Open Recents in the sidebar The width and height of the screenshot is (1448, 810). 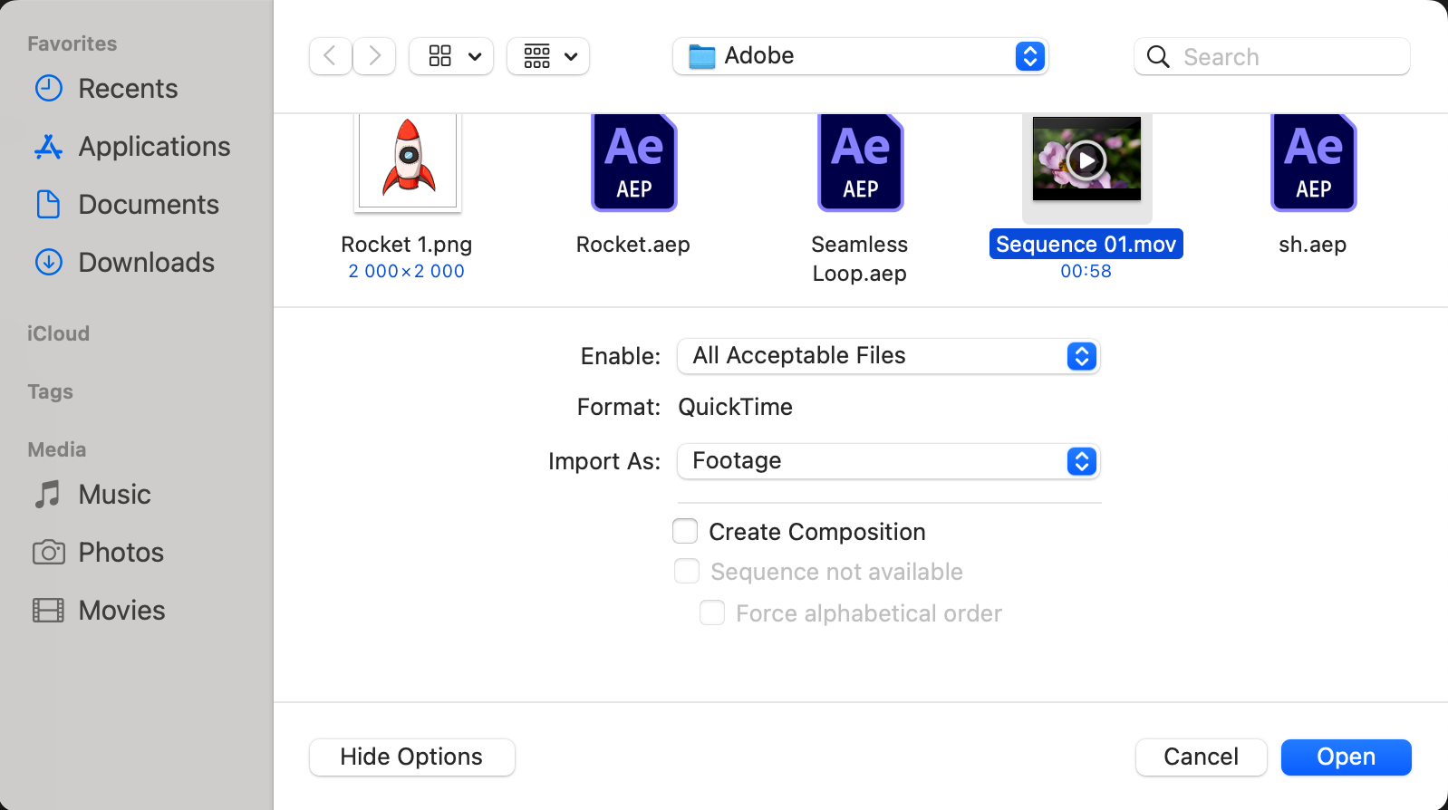click(x=127, y=89)
